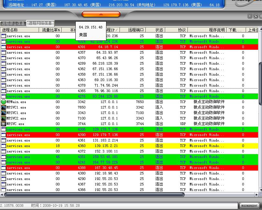Screen dimensions: 262x210
Task: Click the services.exe icon on the port 4372 row
Action: (x=3, y=151)
